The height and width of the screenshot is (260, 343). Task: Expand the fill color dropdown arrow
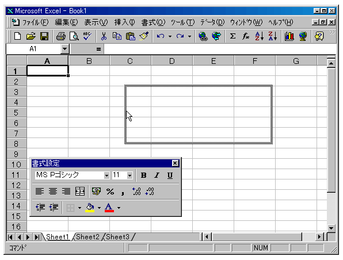point(99,208)
